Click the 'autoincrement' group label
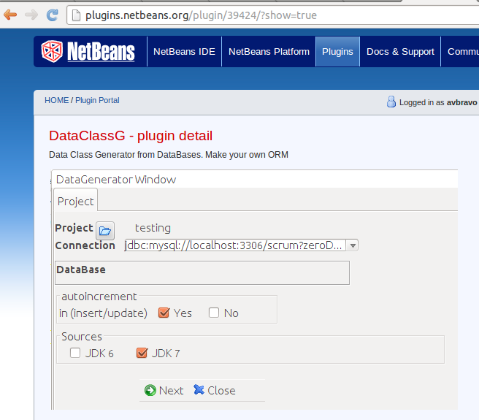Image resolution: width=479 pixels, height=420 pixels. pos(99,297)
